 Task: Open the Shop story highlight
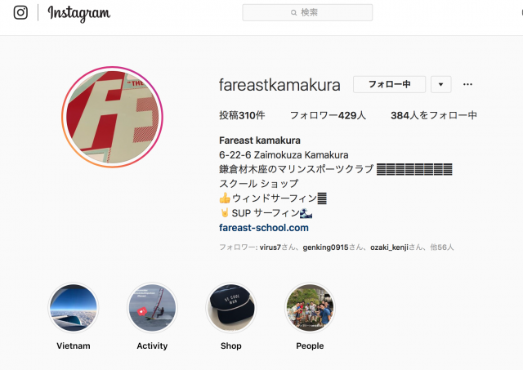pos(230,308)
